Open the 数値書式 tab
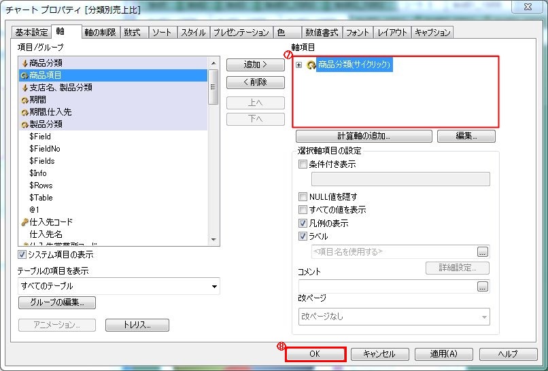Viewport: 548px width, 371px height. 322,33
